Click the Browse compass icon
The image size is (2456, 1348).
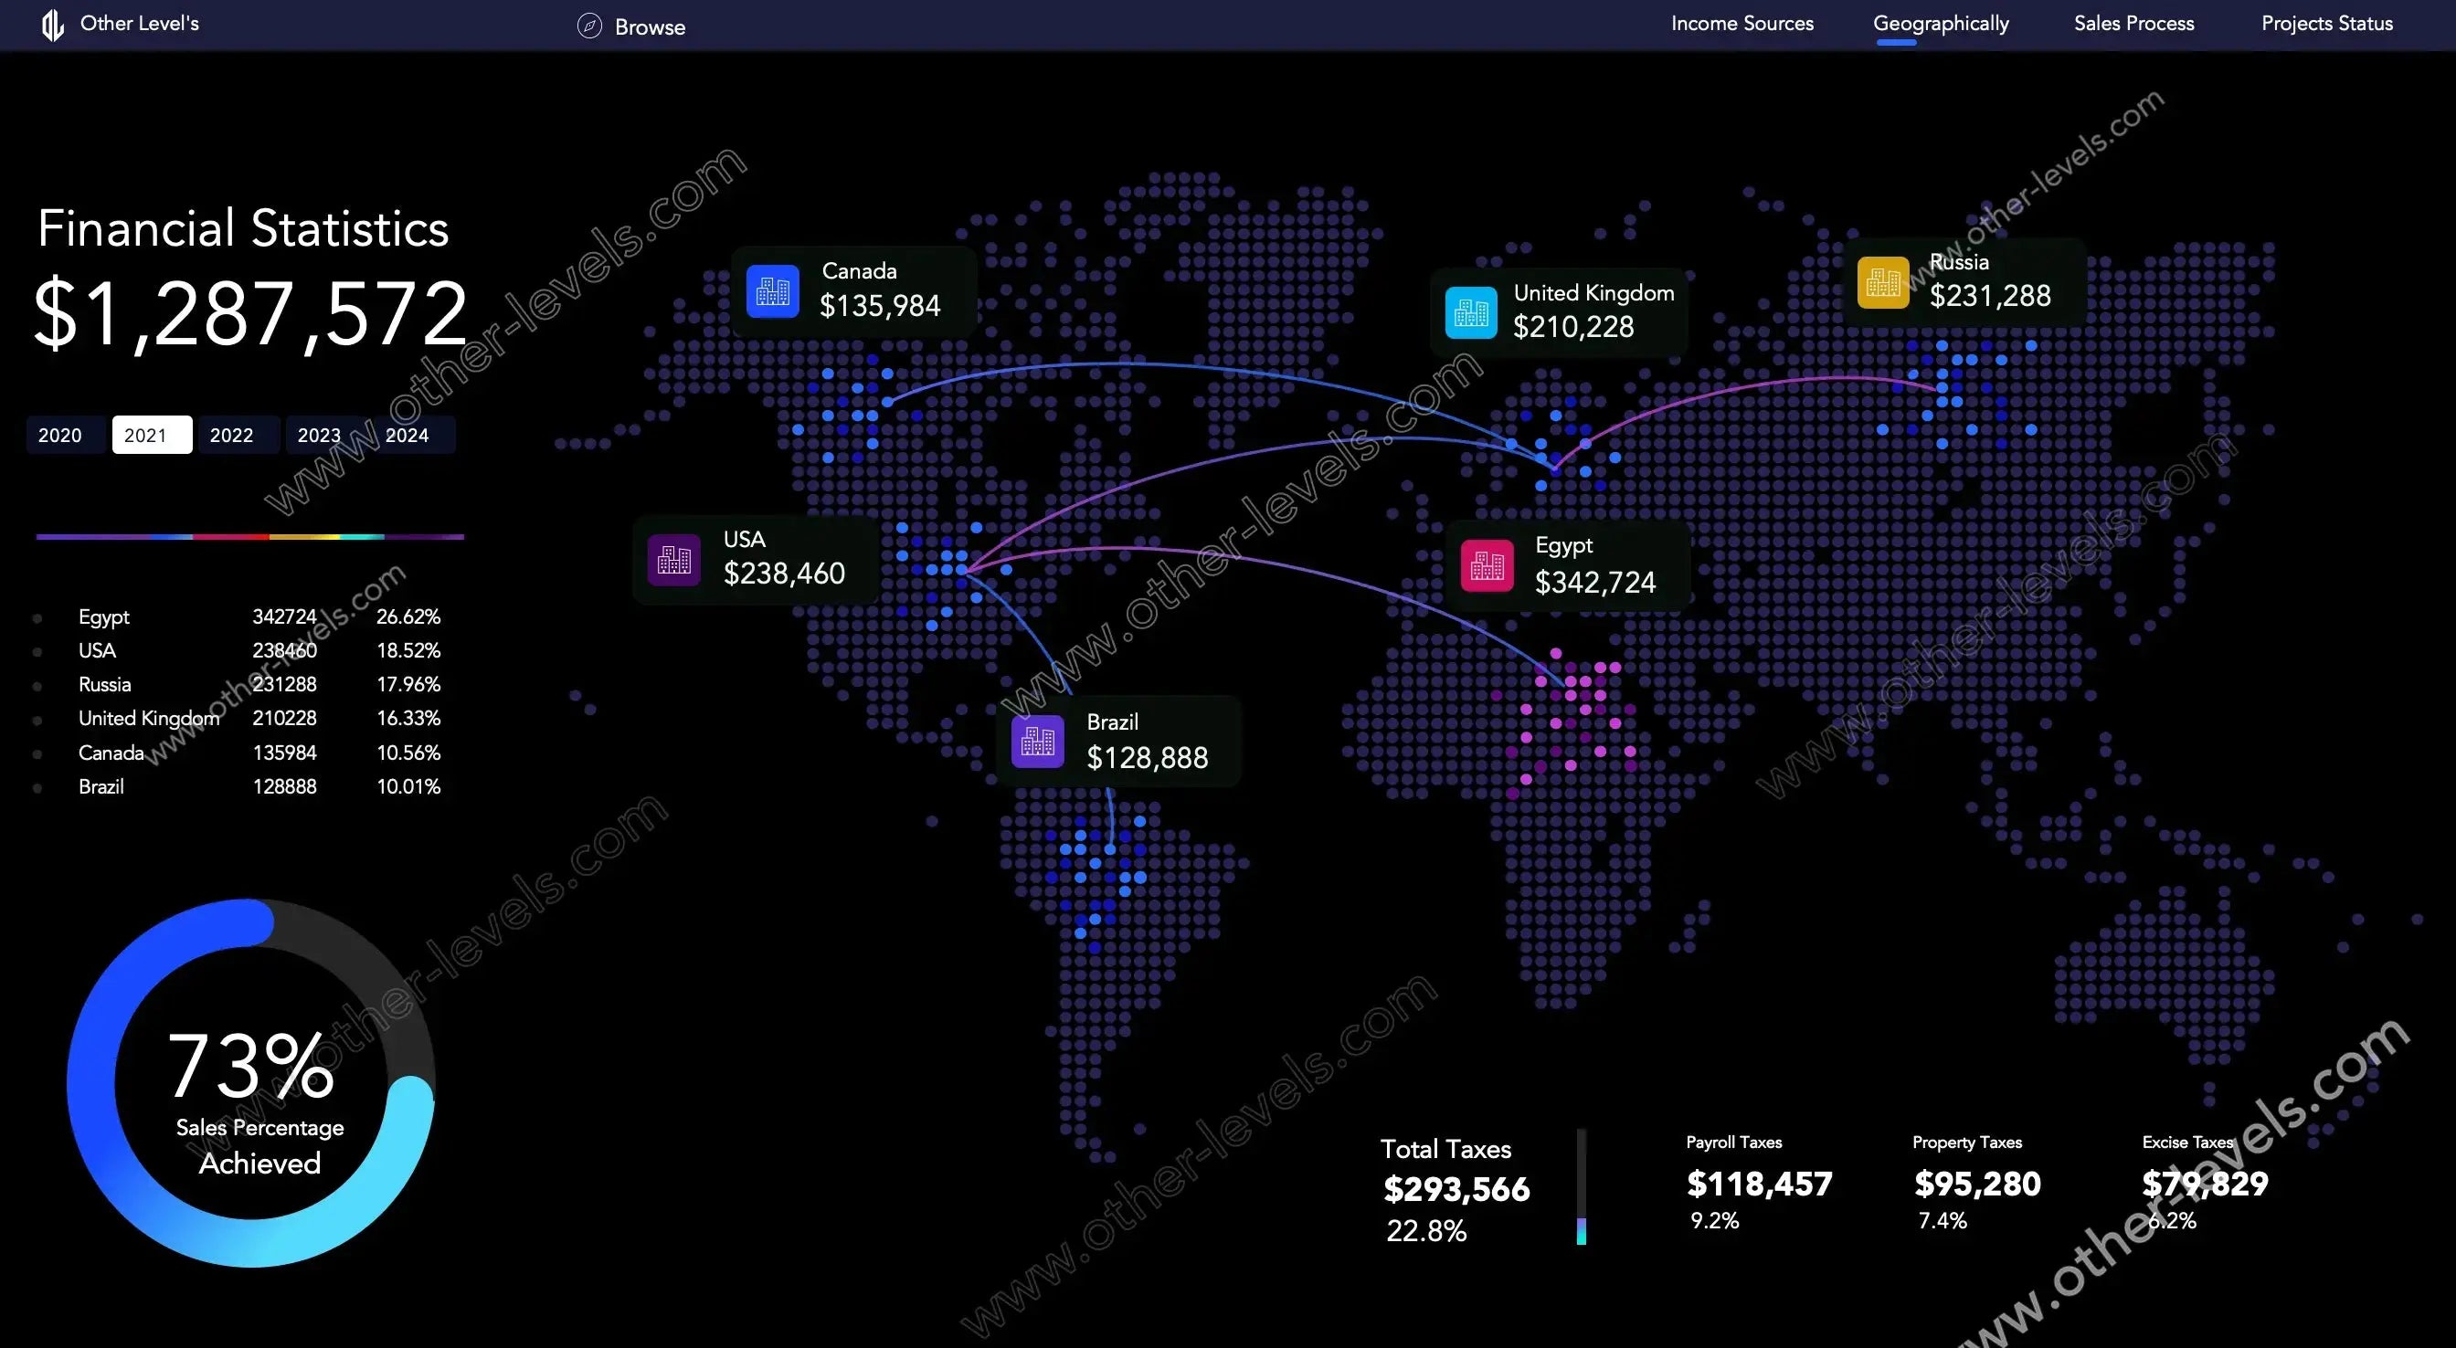click(589, 26)
